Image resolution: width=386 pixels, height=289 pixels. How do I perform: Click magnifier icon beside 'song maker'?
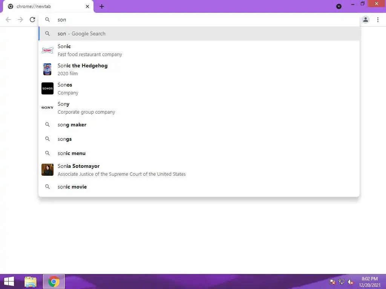(x=47, y=125)
